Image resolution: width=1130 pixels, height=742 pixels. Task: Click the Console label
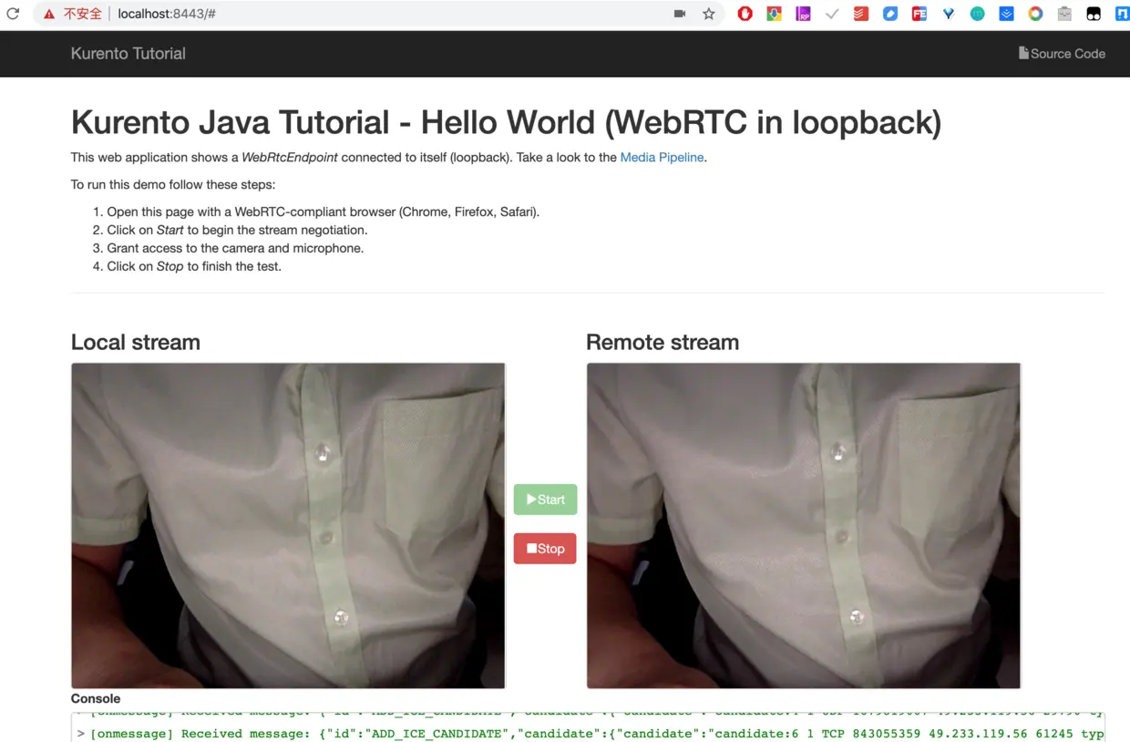click(96, 698)
